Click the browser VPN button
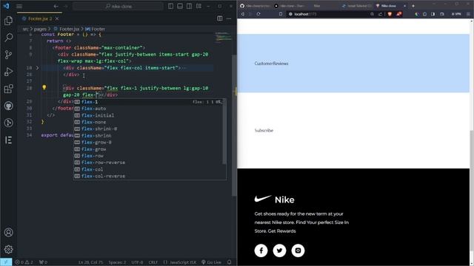The image size is (474, 266). 456,14
